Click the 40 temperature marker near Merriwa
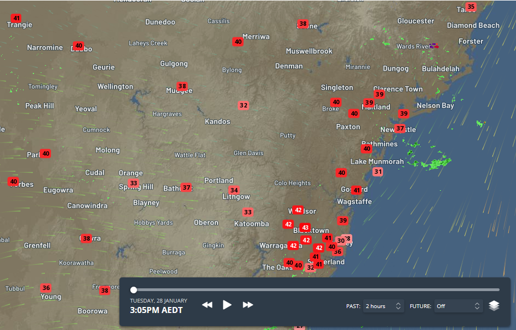The height and width of the screenshot is (330, 516). (x=237, y=42)
